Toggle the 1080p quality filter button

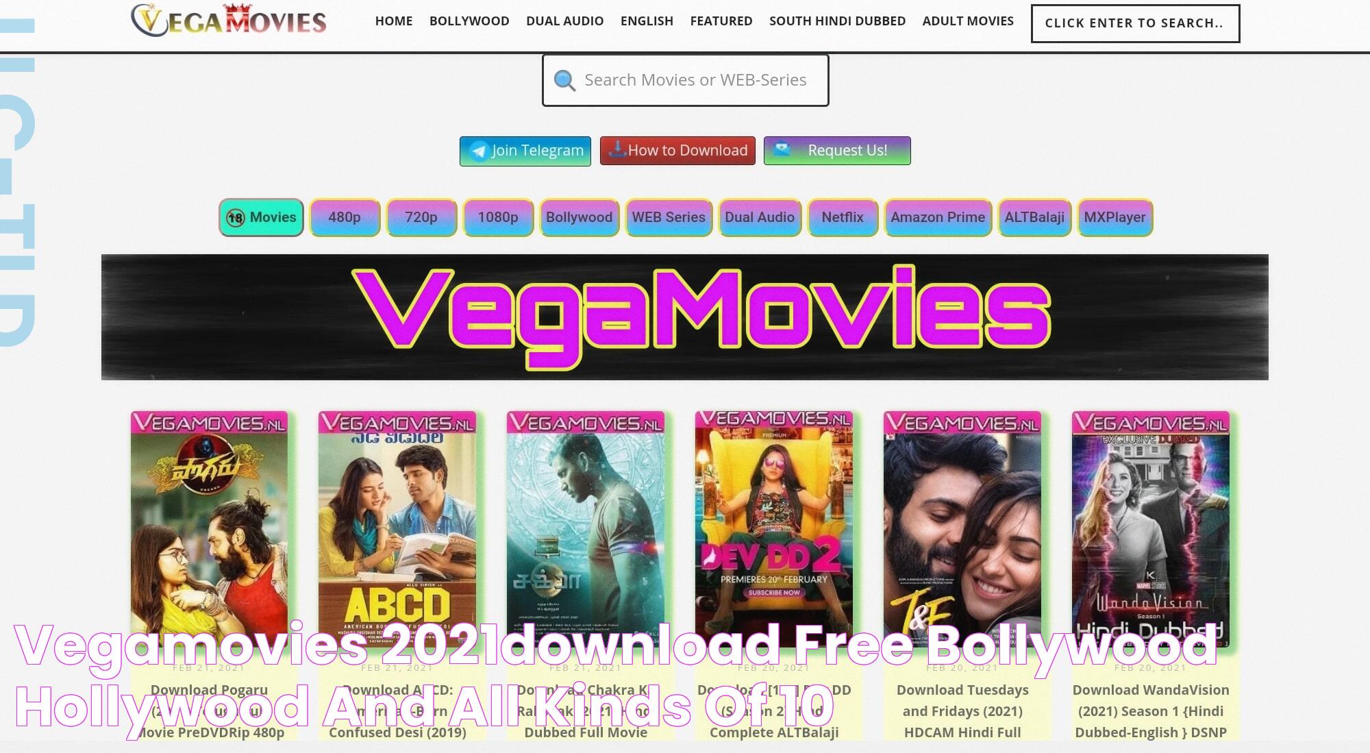pyautogui.click(x=498, y=217)
